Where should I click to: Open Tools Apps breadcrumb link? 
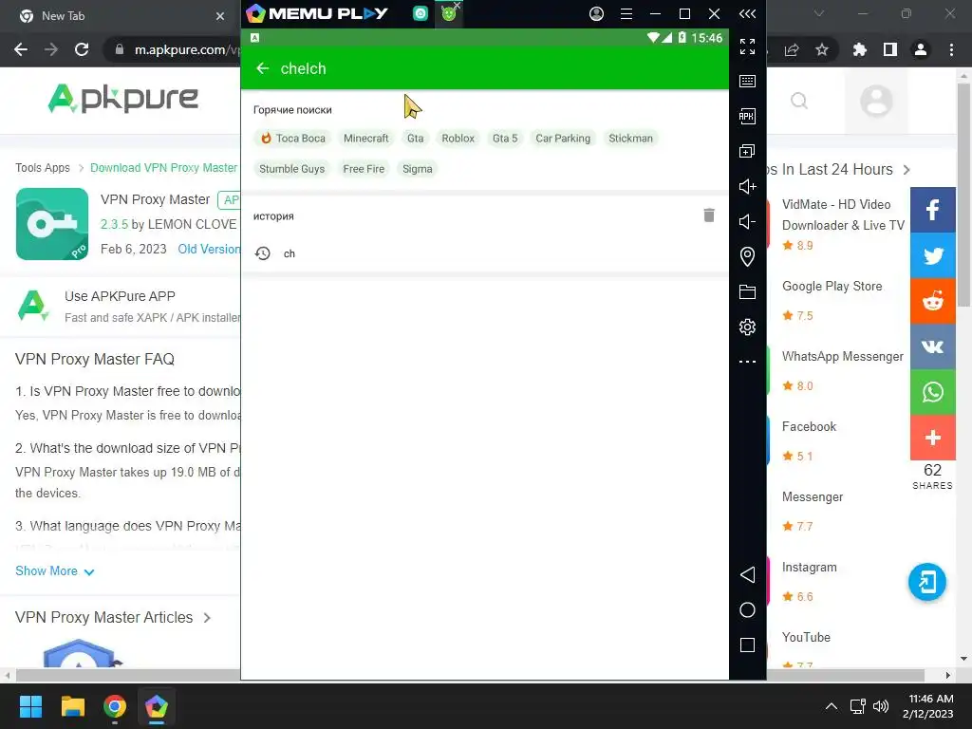click(x=43, y=167)
